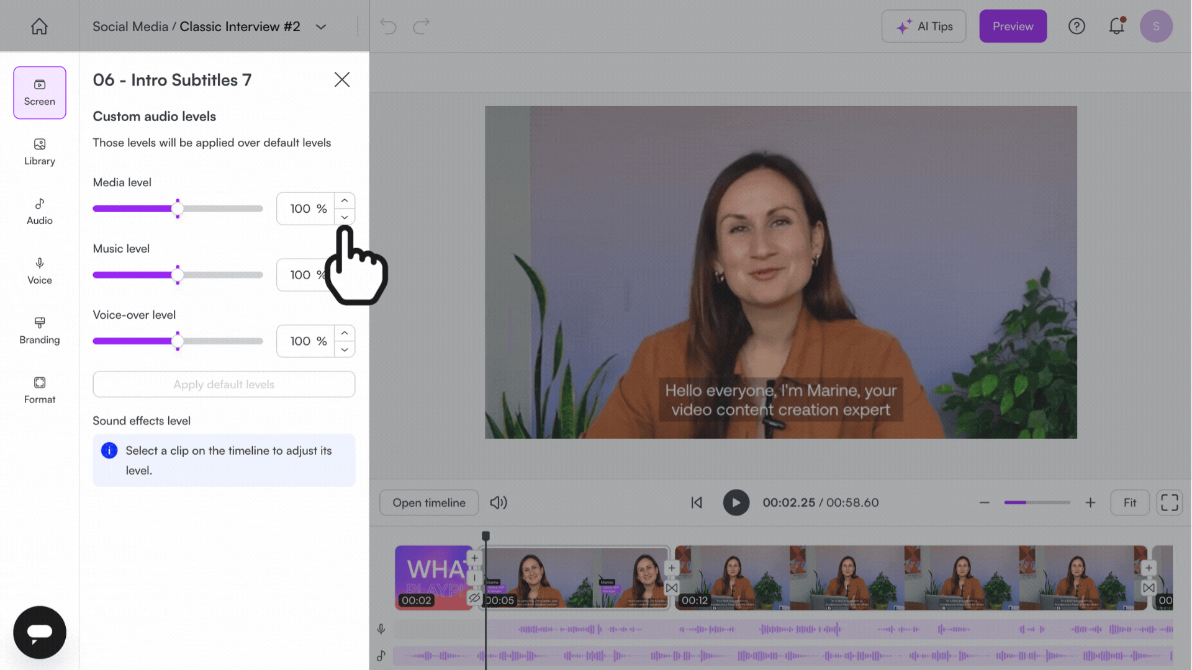Image resolution: width=1192 pixels, height=670 pixels.
Task: Adjust the Music level slider handle
Action: point(178,275)
